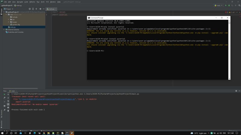
Task: Click weather widget showing Light rain
Action: point(199,133)
